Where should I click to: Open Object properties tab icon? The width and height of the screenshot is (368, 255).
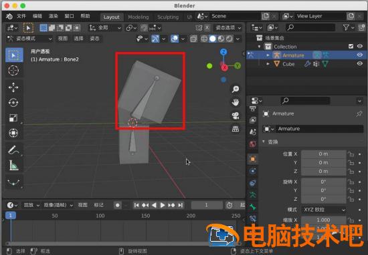pyautogui.click(x=252, y=159)
